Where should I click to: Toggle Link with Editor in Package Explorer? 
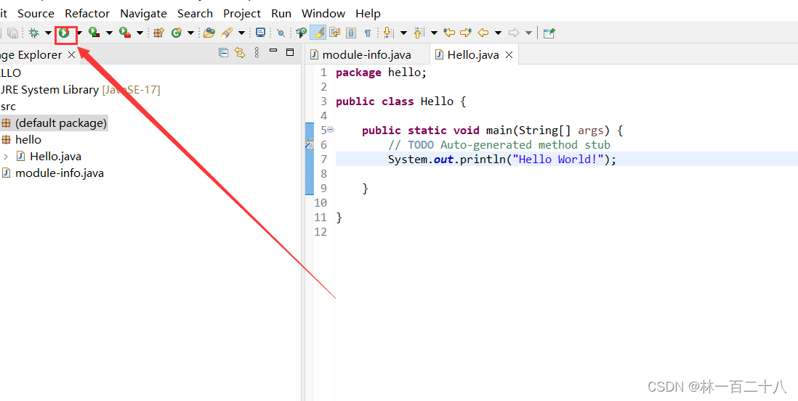240,52
